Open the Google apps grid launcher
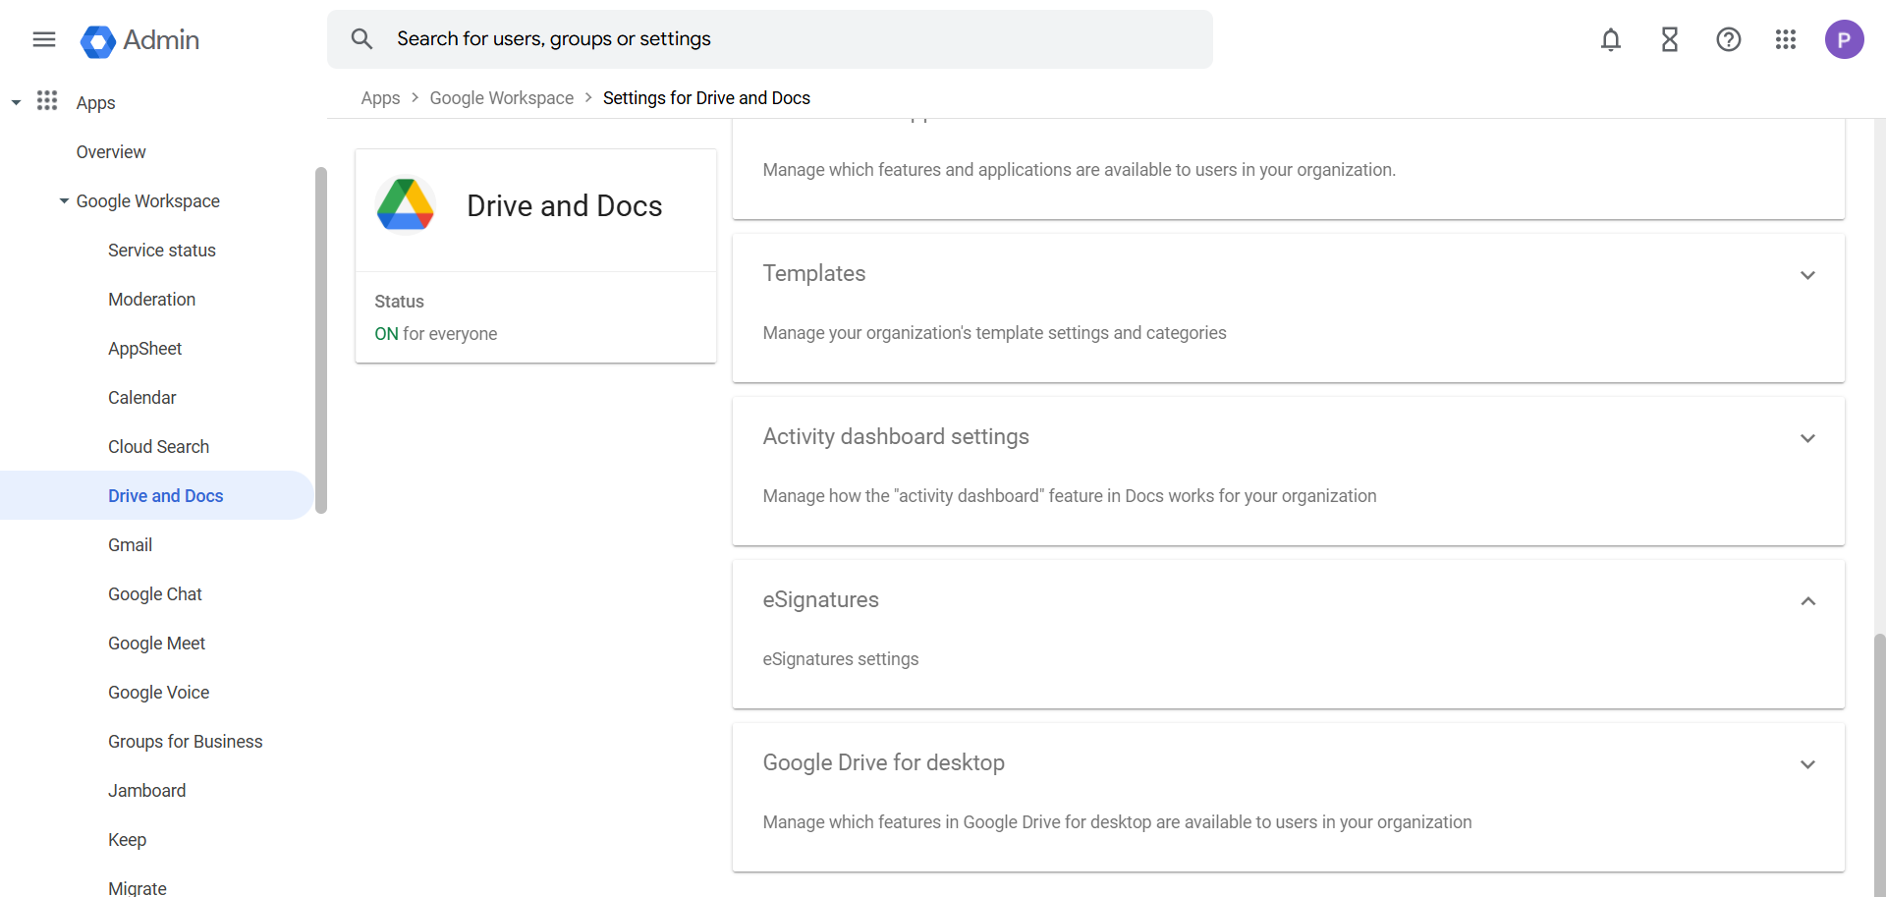This screenshot has width=1886, height=897. 1786,39
